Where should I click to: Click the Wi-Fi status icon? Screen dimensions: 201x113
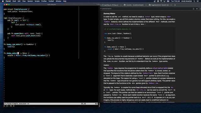coord(161,1)
